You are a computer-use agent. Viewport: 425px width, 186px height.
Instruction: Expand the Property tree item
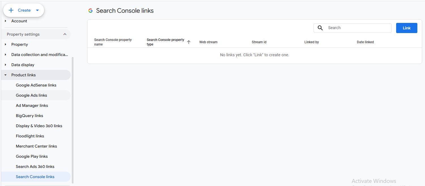coord(5,44)
